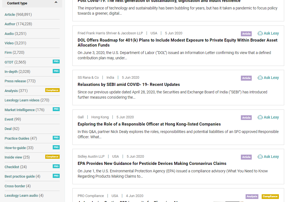Click the Ask Lexy icon next to DOL article
The width and height of the screenshot is (285, 202).
click(x=260, y=33)
